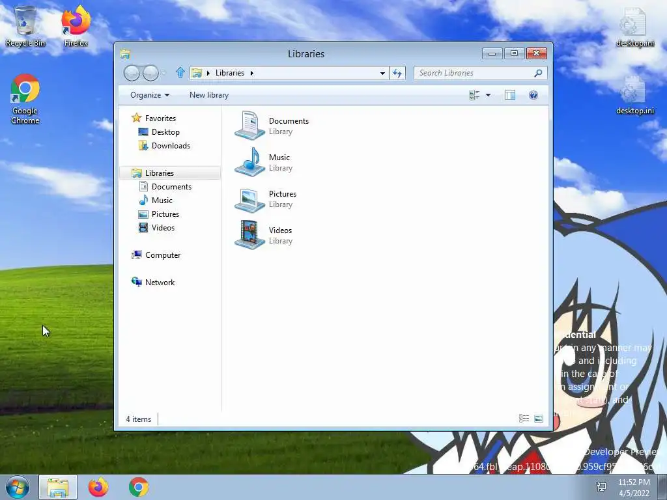This screenshot has height=500, width=667.
Task: Go up one folder level arrow
Action: [180, 73]
